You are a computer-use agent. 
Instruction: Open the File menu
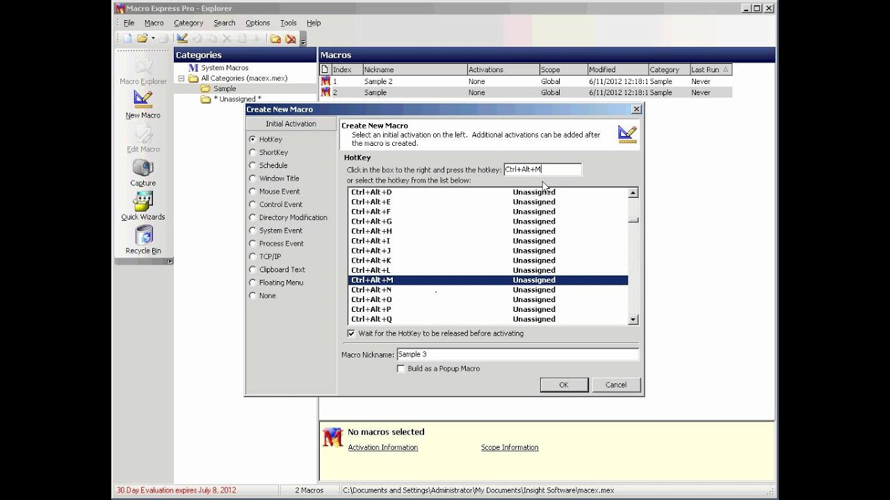coord(129,23)
